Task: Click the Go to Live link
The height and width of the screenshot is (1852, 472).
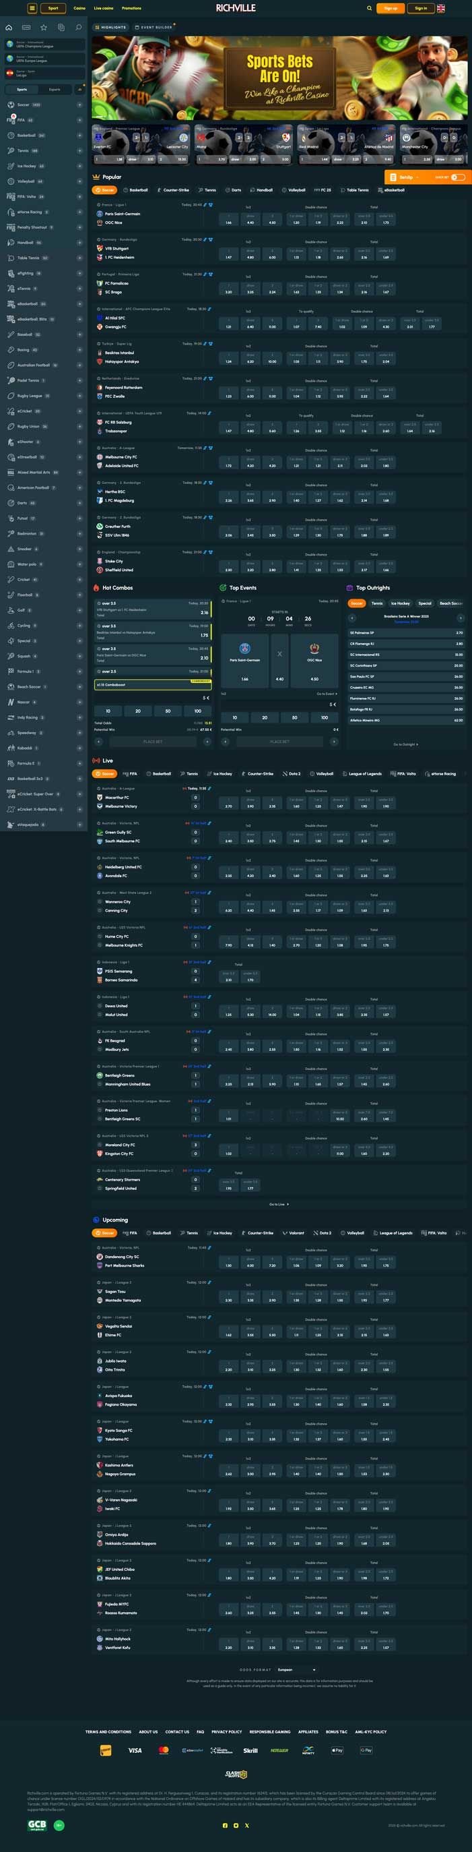Action: pyautogui.click(x=279, y=1205)
